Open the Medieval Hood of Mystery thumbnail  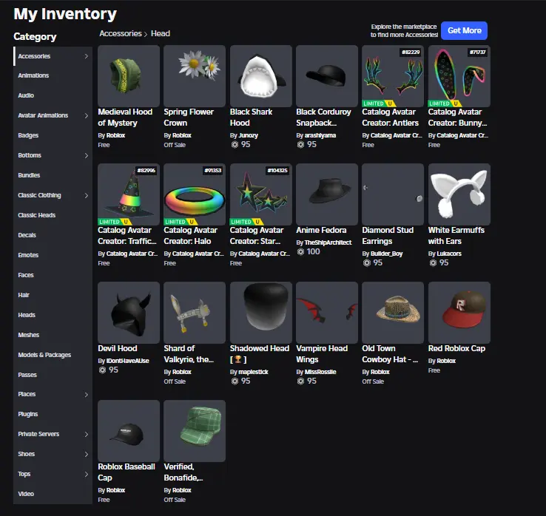(x=129, y=75)
